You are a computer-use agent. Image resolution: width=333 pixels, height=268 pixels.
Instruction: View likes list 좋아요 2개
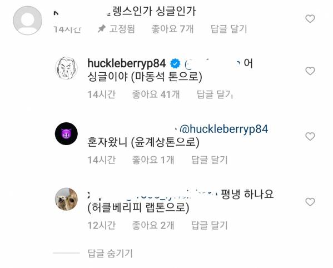point(153,225)
